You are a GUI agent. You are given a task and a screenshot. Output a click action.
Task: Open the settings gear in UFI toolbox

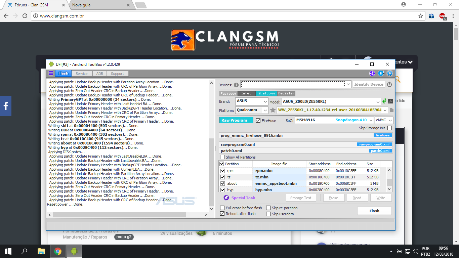click(390, 73)
